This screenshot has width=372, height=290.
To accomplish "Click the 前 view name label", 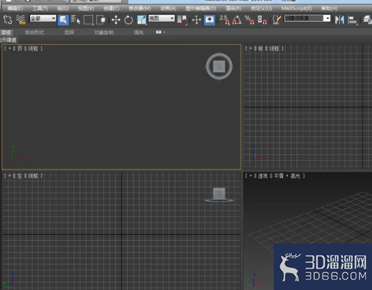I will (x=261, y=49).
